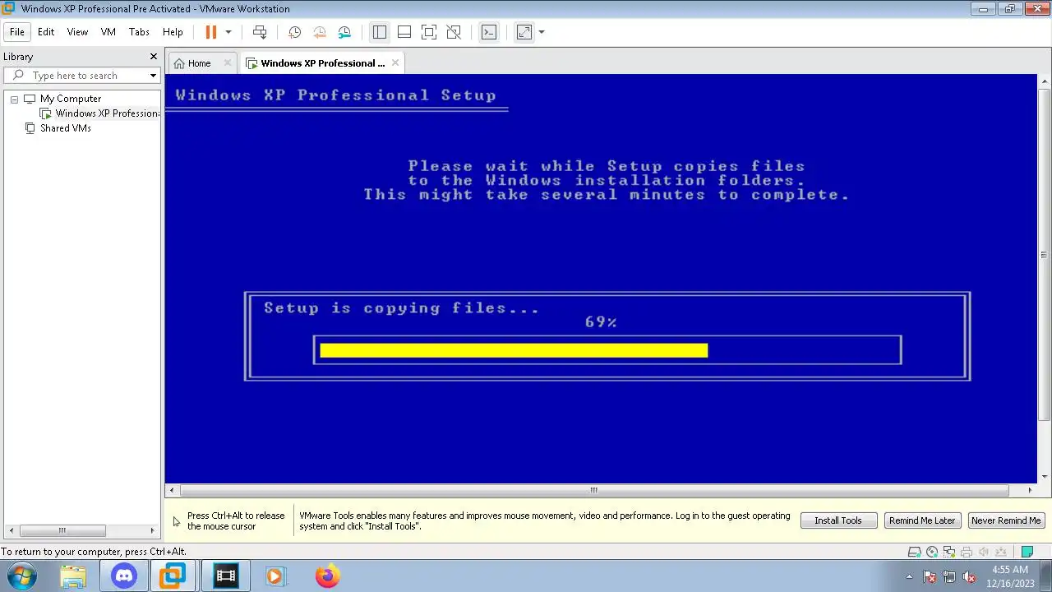Open Discord from the taskbar
The width and height of the screenshot is (1052, 592).
(x=124, y=576)
